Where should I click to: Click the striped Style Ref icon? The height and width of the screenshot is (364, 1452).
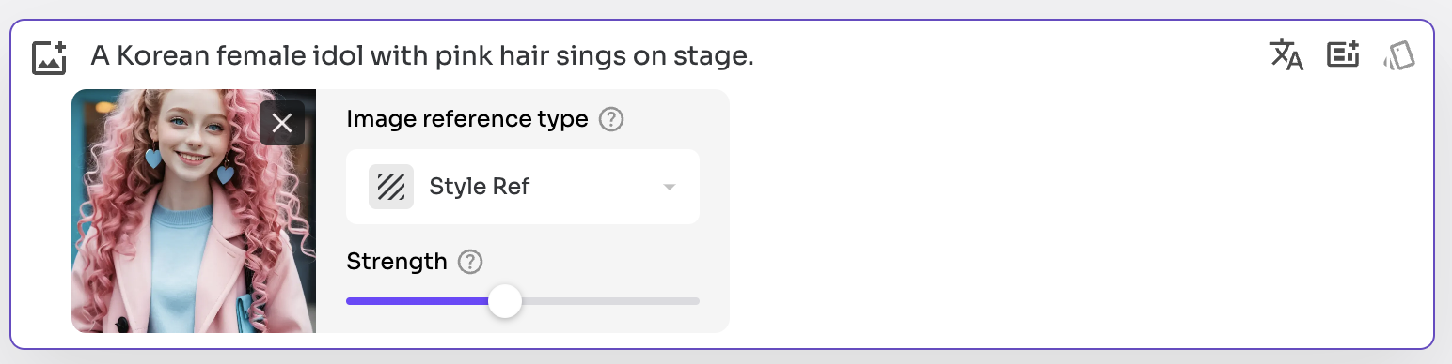click(391, 187)
